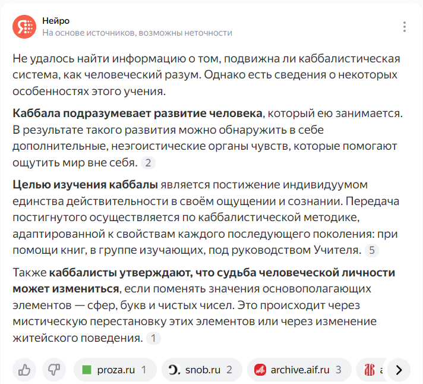Open the three-dot options menu

point(404,27)
